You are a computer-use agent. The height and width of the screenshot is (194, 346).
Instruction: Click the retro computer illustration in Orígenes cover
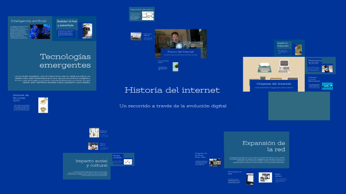(284, 66)
